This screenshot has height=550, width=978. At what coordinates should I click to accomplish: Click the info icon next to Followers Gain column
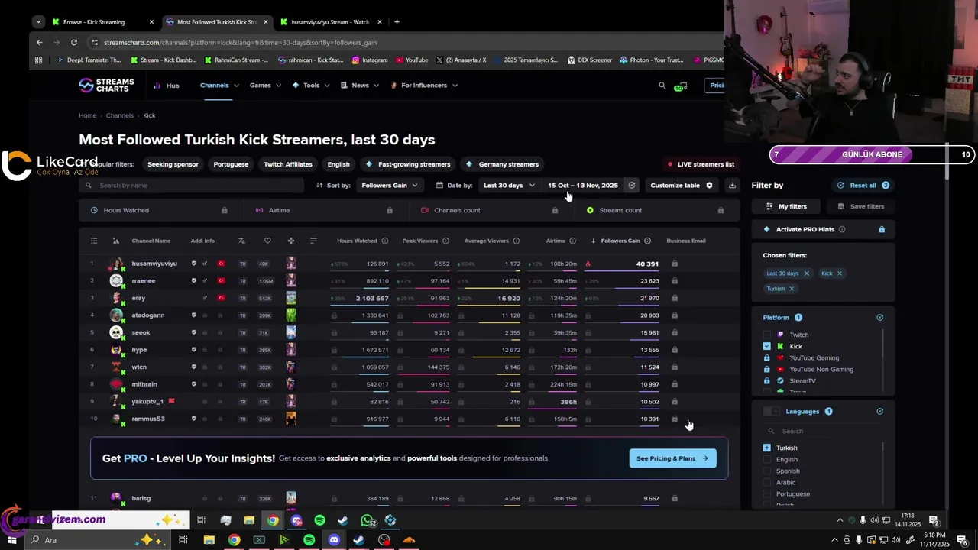647,241
